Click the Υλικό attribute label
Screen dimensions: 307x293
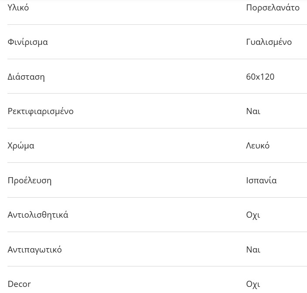(18, 8)
